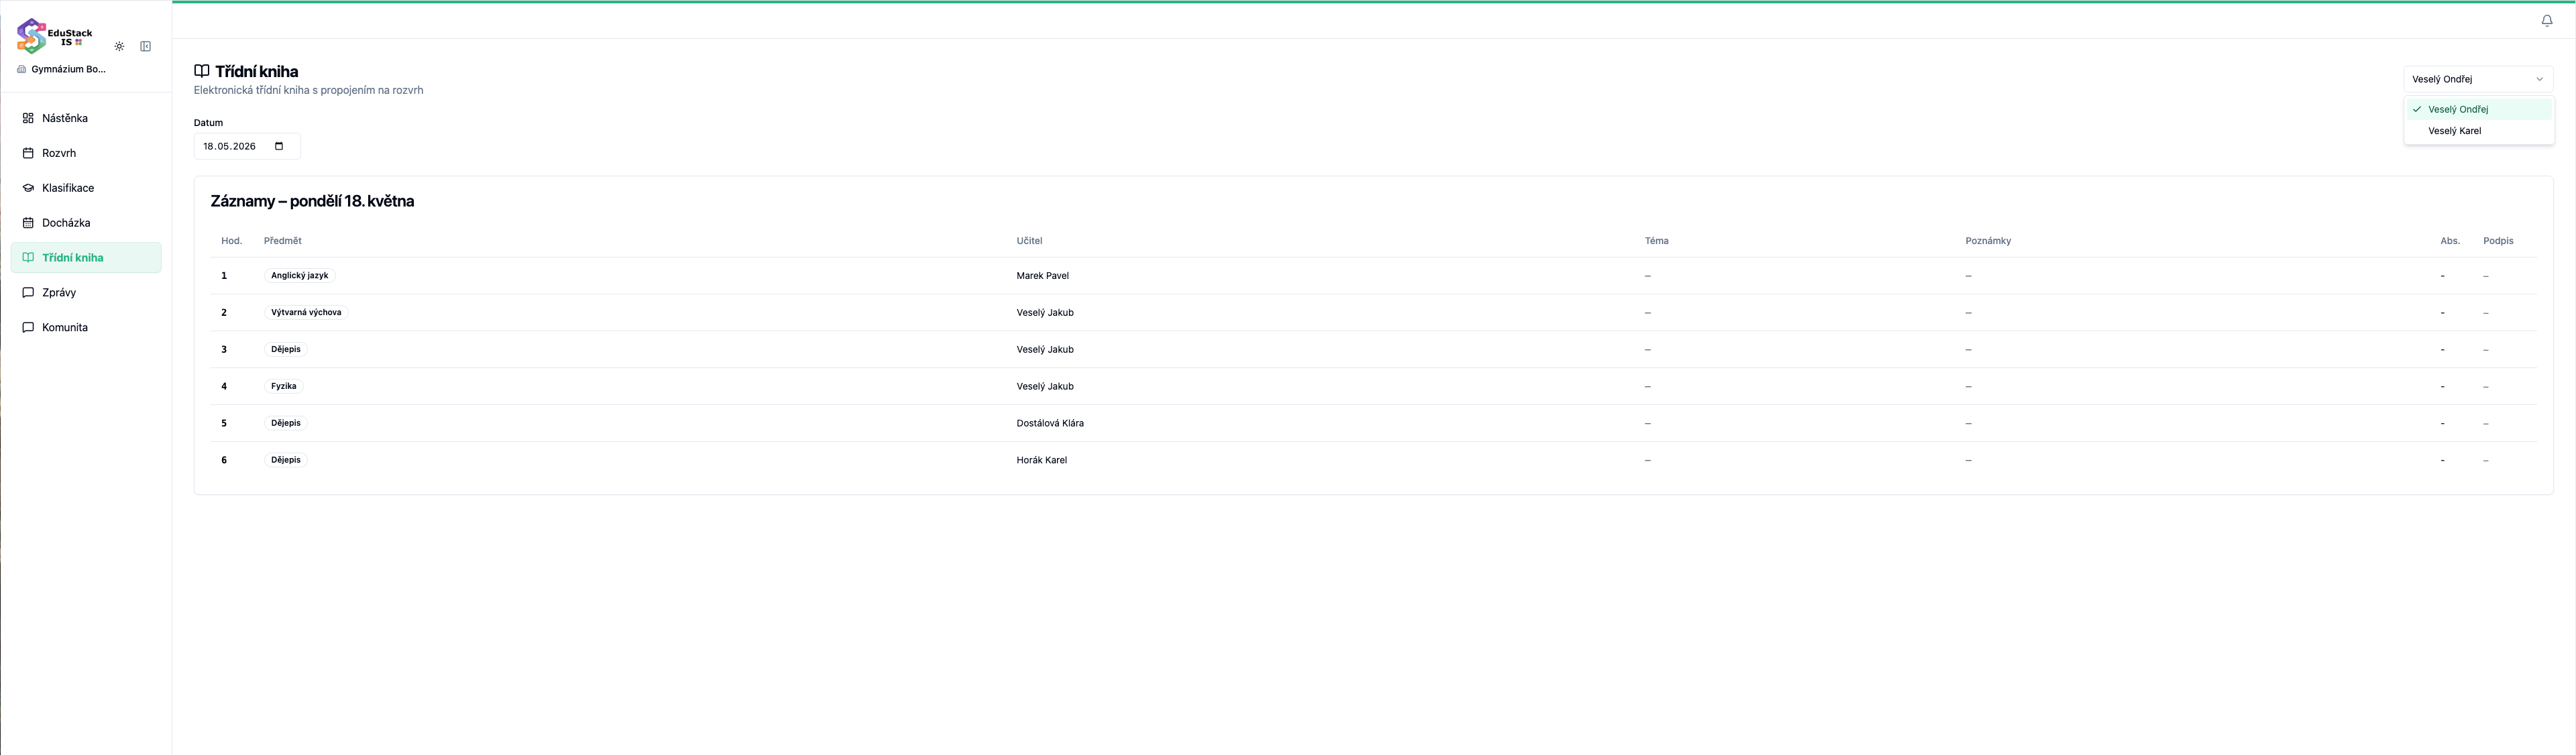Click the Komunita chat icon
Screen dimensions: 2576x755
28,328
